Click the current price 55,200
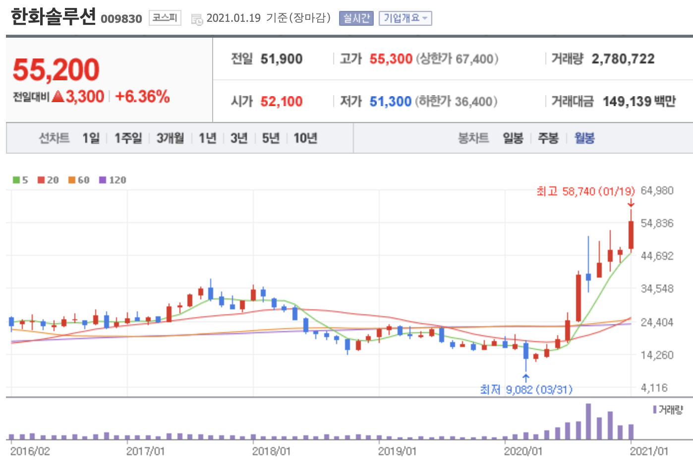Screen dimensions: 693x467 [x=56, y=69]
